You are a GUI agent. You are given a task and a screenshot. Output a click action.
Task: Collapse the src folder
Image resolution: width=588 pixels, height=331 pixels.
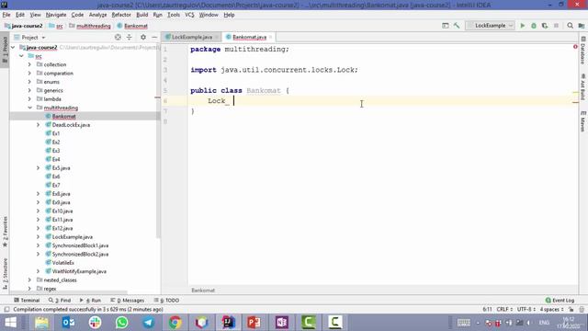point(21,56)
